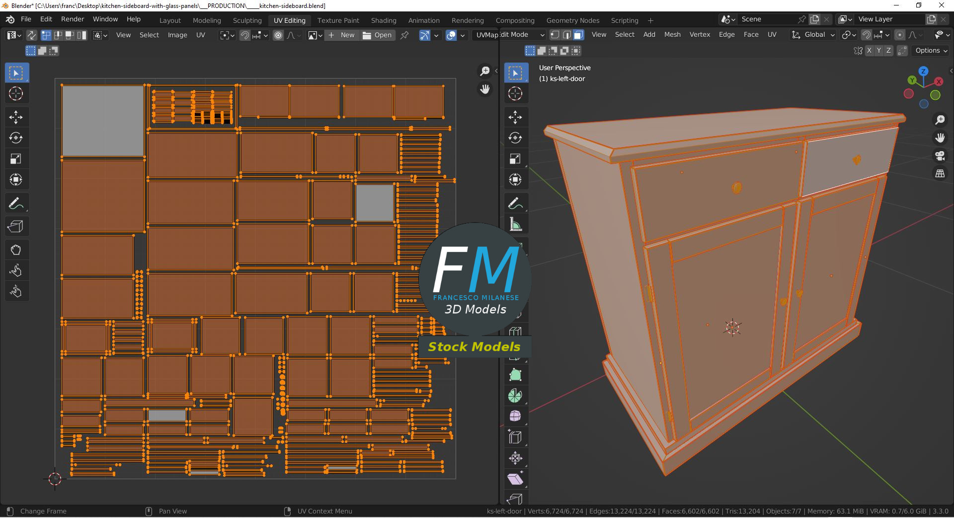Screen dimensions: 954x518
Task: Select the Cursor tool in UV editor toolbar
Action: pyautogui.click(x=16, y=93)
